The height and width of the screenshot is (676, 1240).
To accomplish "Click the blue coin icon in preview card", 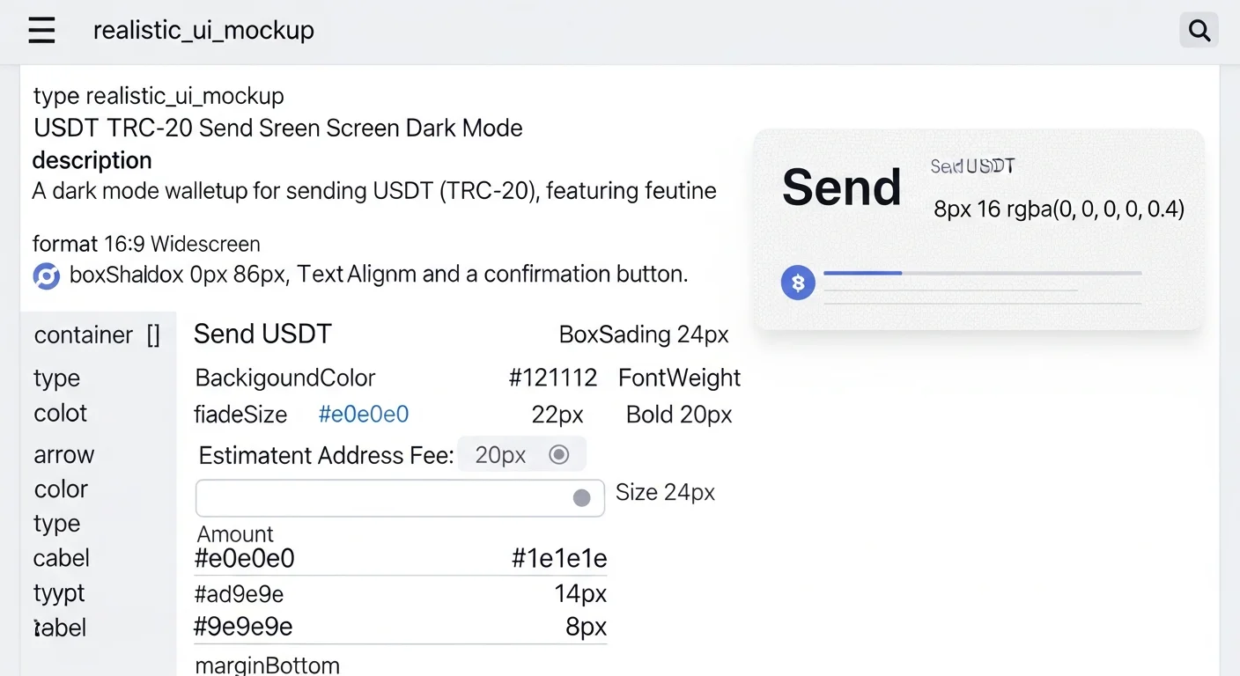I will 798,283.
